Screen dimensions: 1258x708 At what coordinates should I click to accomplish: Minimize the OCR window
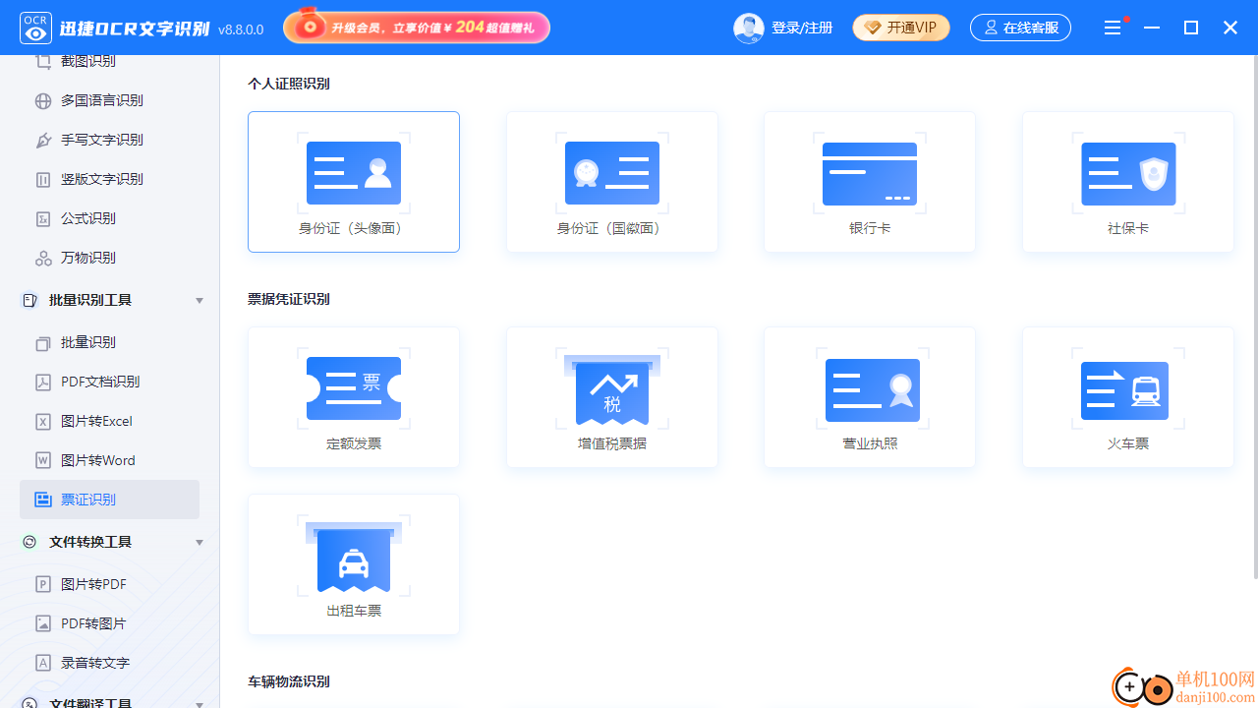click(1152, 28)
